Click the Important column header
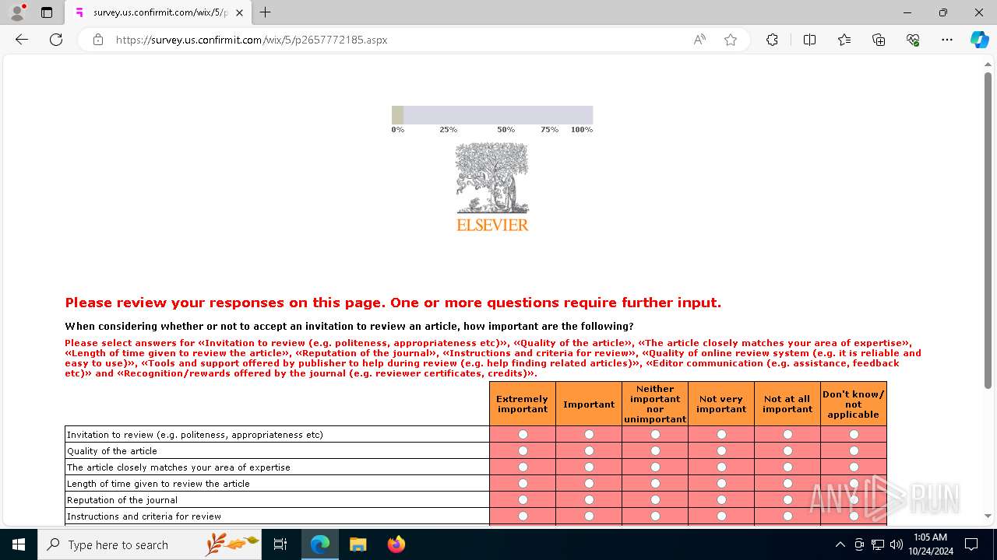The width and height of the screenshot is (997, 560). click(x=589, y=404)
